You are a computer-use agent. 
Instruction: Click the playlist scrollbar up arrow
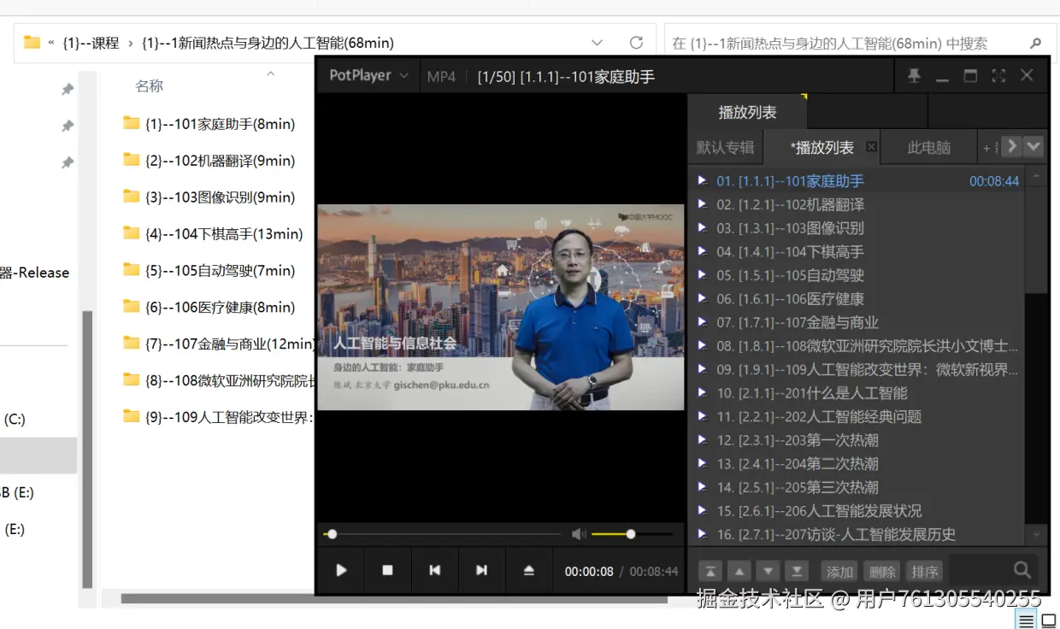click(1036, 177)
